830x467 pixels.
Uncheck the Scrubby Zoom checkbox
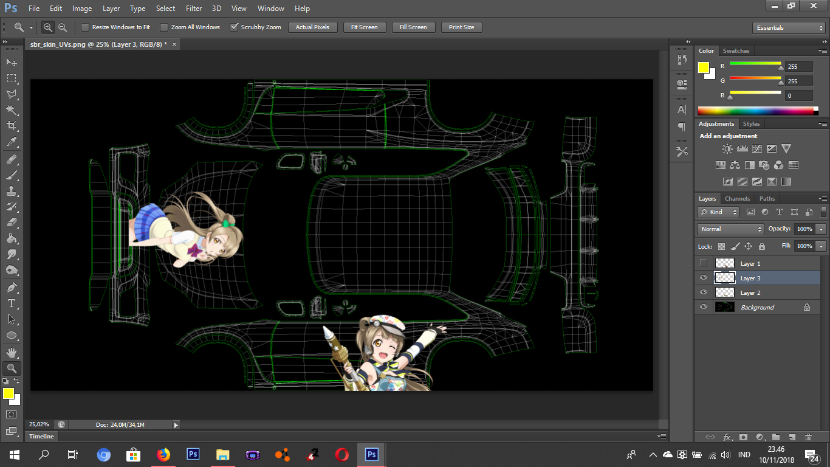pos(234,27)
